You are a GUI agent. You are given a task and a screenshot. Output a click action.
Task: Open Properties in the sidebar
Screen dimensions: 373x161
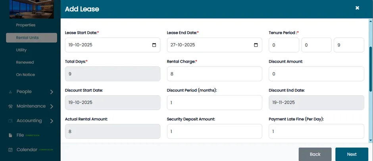pos(26,25)
